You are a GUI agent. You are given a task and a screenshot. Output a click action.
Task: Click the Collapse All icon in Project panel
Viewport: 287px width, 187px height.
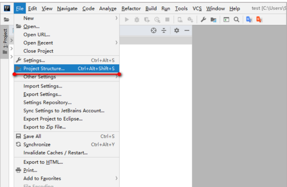coord(164,30)
